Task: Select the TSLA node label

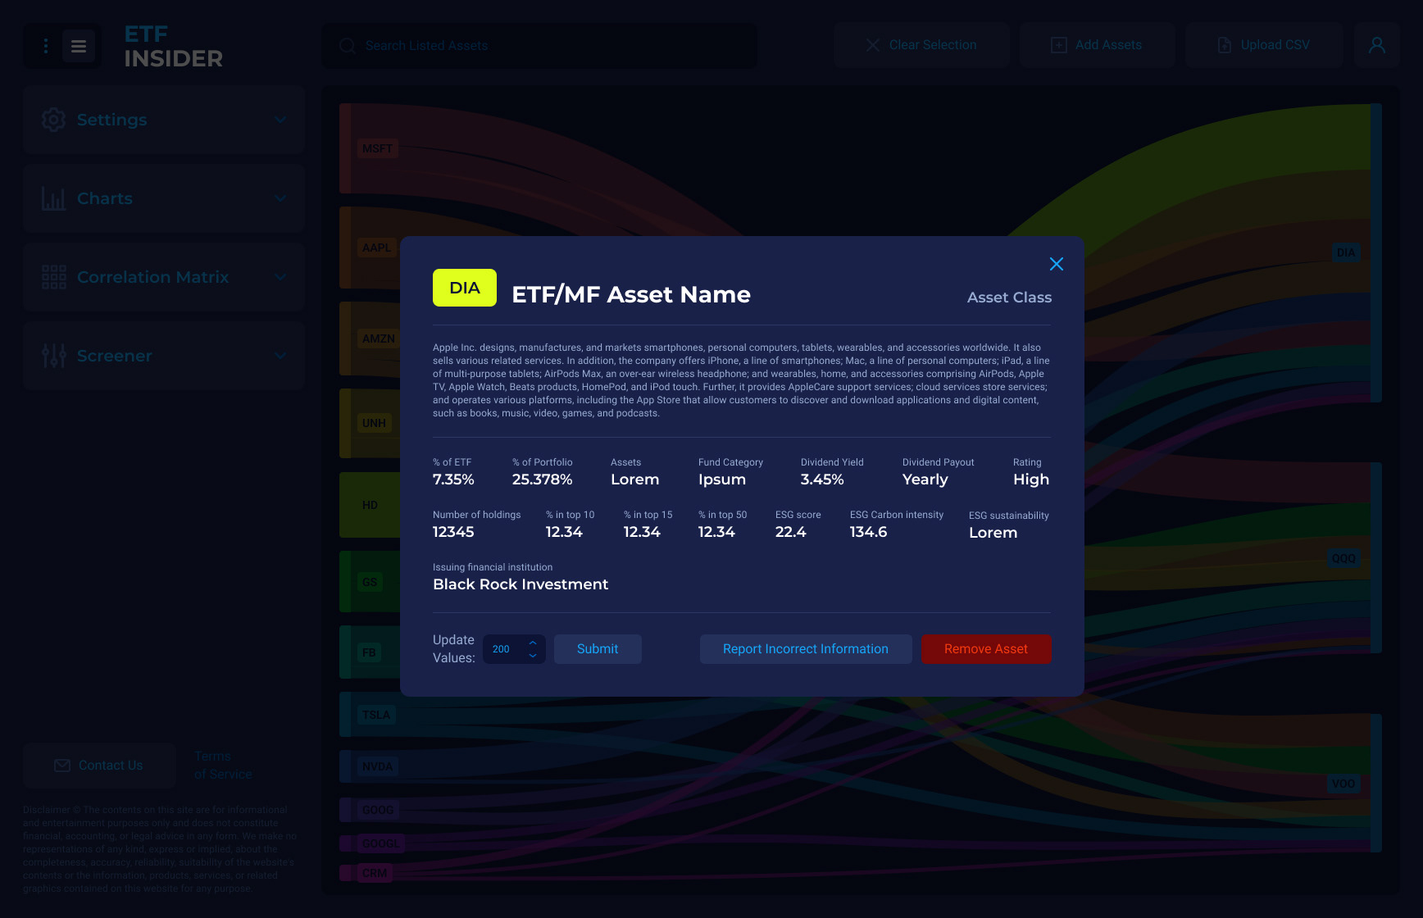Action: click(376, 715)
